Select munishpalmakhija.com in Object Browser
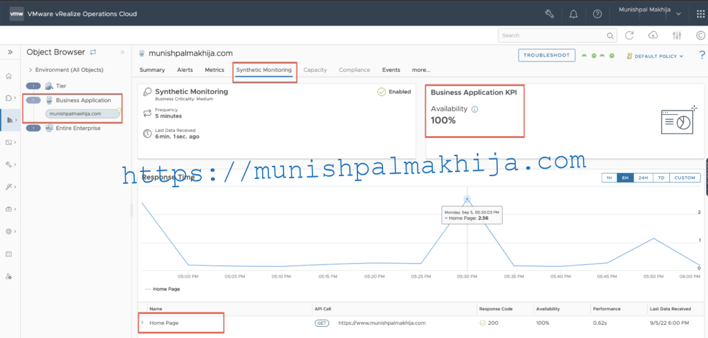The width and height of the screenshot is (708, 338). pos(83,114)
